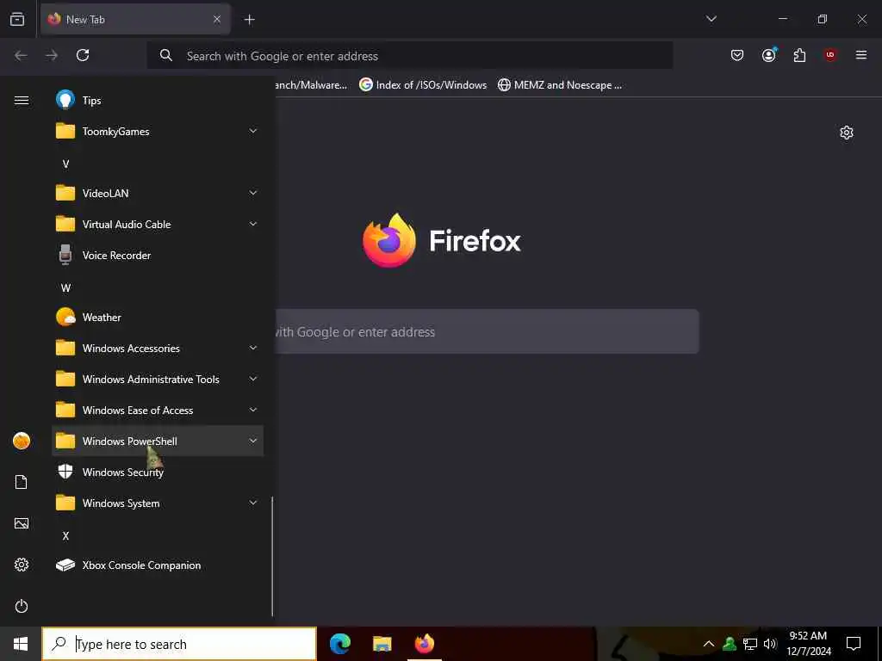Click the Windows Start button
Viewport: 882px width, 661px height.
point(21,644)
